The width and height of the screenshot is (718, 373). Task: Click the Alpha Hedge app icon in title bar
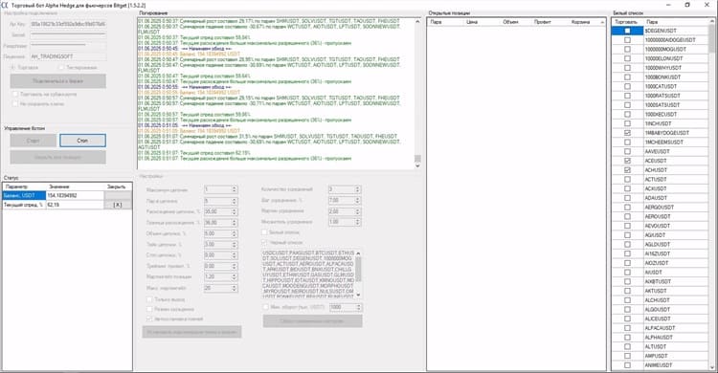coord(5,5)
